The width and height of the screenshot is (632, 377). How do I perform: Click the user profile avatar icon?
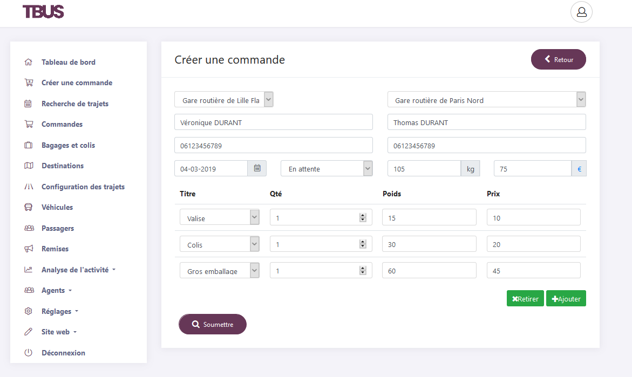coord(581,12)
